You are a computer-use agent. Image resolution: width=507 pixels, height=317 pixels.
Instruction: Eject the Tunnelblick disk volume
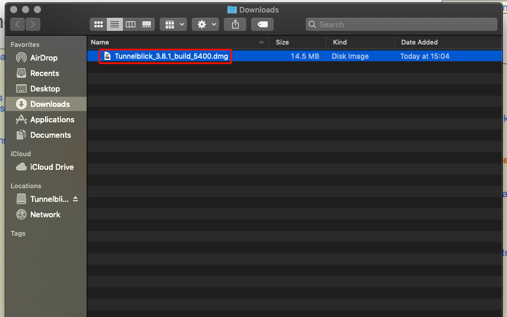[x=75, y=199]
